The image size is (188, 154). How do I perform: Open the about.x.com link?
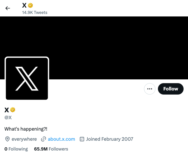pos(61,139)
